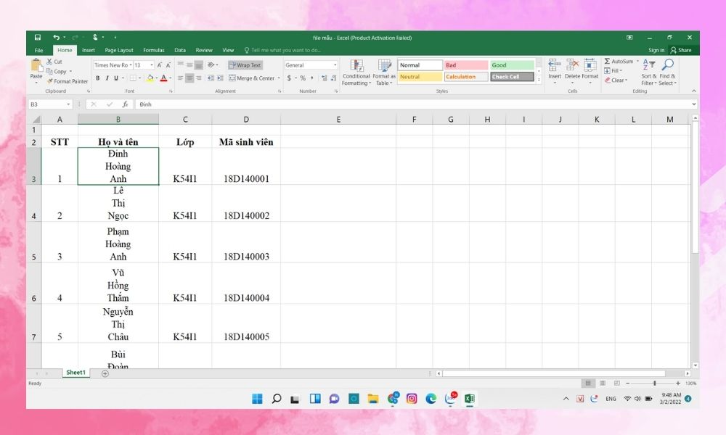The image size is (726, 435).
Task: Toggle Wrap Text on the cell
Action: [245, 65]
